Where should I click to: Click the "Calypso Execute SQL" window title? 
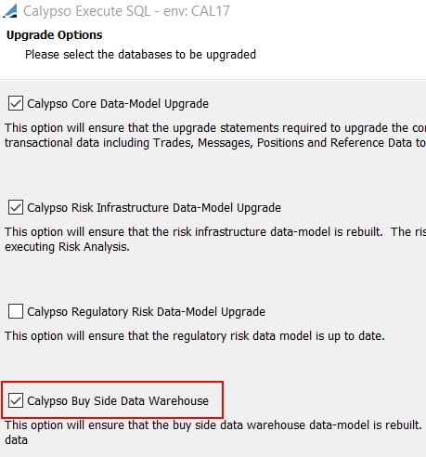[86, 11]
